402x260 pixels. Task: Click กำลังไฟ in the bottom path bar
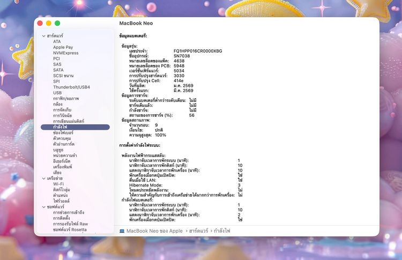coord(222,231)
